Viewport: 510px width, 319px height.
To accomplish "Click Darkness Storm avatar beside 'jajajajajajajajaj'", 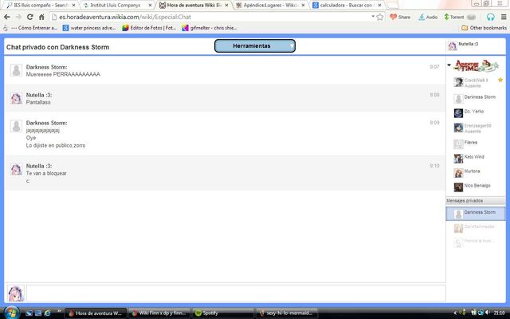I will click(16, 126).
